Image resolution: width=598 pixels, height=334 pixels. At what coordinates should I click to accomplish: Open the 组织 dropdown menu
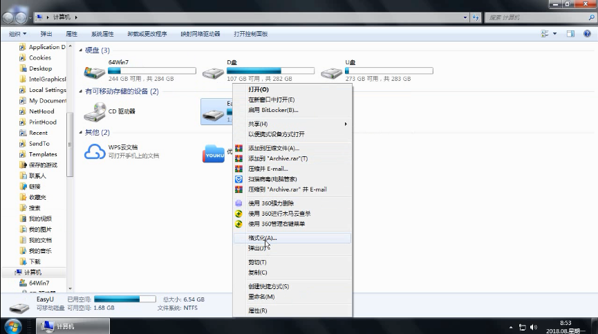(x=17, y=34)
